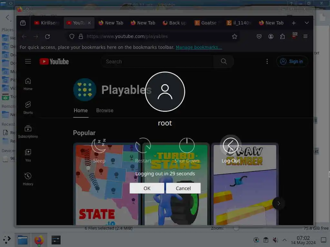
Task: Open Shorts in YouTube sidebar
Action: point(28,108)
